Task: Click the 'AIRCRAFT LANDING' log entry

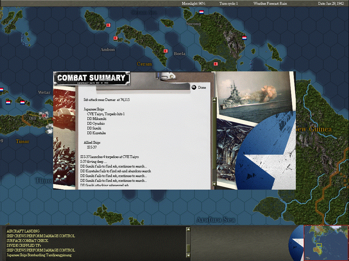Action: click(x=23, y=231)
